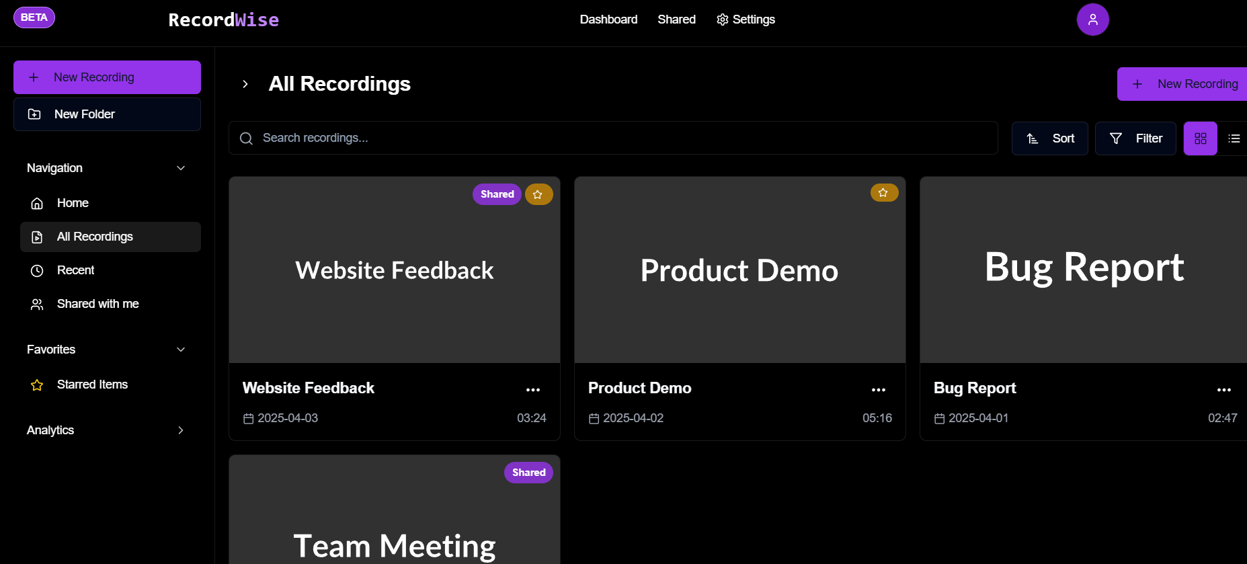Go to the Dashboard tab
Image resolution: width=1247 pixels, height=564 pixels.
pyautogui.click(x=608, y=19)
